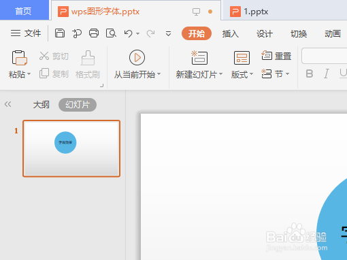Click the new slide icon
The image size is (347, 260).
(x=199, y=58)
